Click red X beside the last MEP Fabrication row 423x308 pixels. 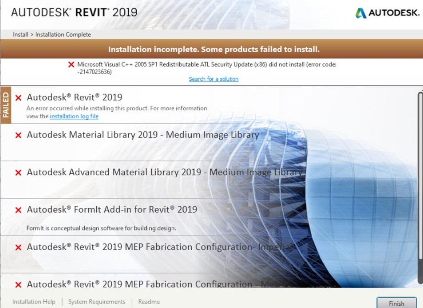click(x=18, y=285)
